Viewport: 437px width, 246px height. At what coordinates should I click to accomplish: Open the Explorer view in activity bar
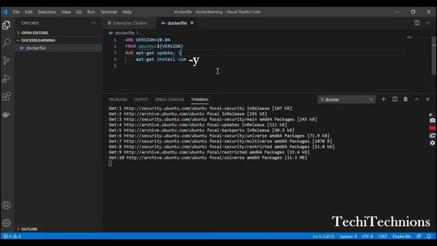pos(6,25)
